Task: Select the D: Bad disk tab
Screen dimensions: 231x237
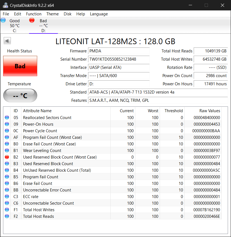Action: coord(43,26)
